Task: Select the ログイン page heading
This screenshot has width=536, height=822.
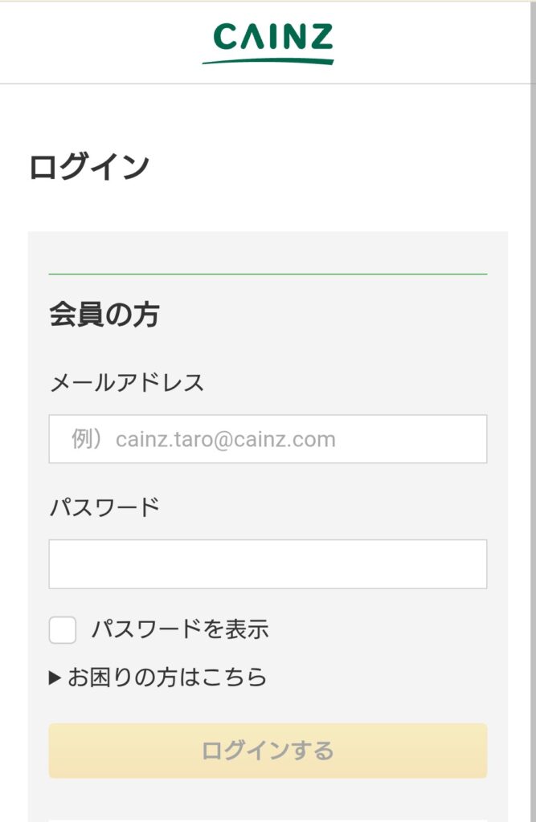Action: coord(89,168)
